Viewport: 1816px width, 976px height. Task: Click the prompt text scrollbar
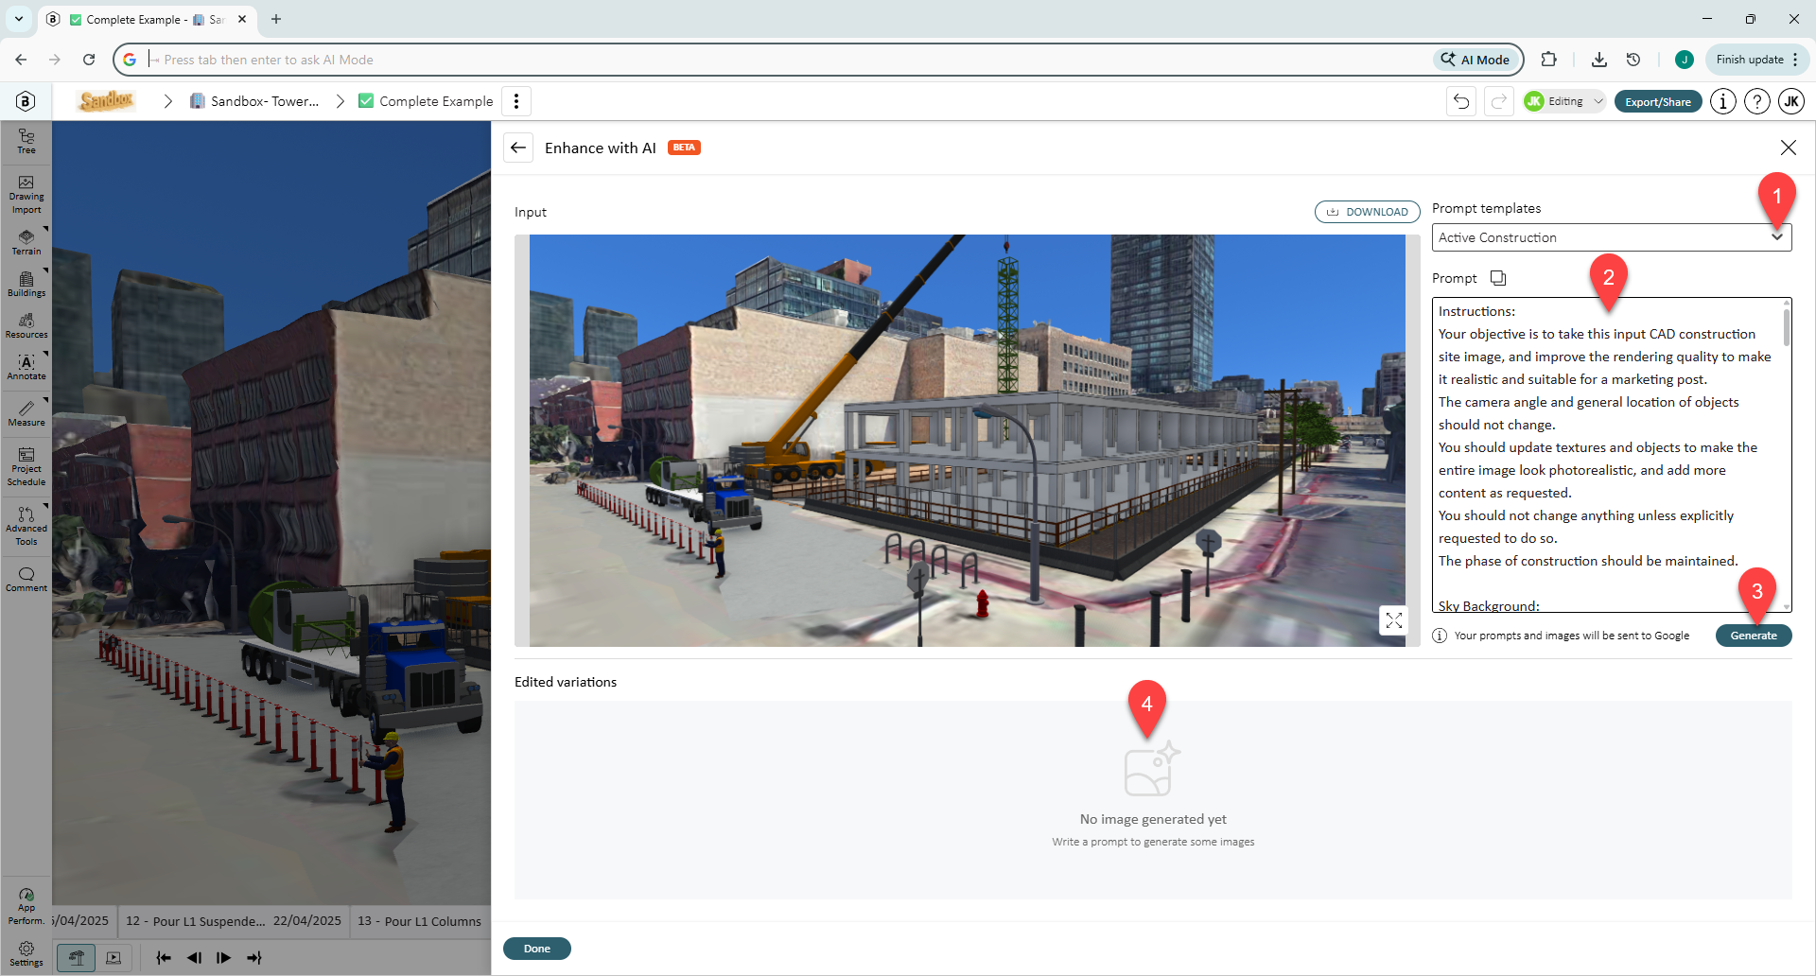click(x=1786, y=326)
